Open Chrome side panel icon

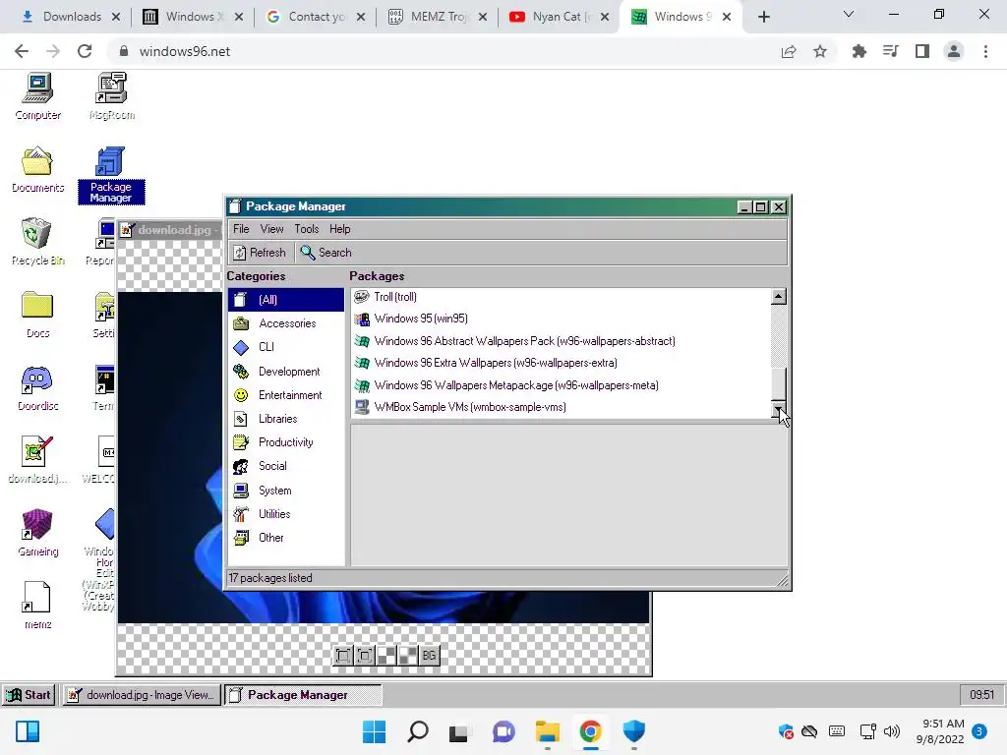[x=922, y=51]
